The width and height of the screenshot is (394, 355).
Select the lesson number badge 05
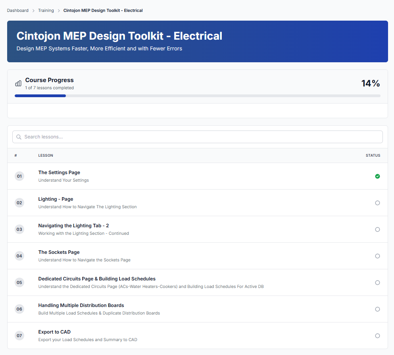coord(19,282)
